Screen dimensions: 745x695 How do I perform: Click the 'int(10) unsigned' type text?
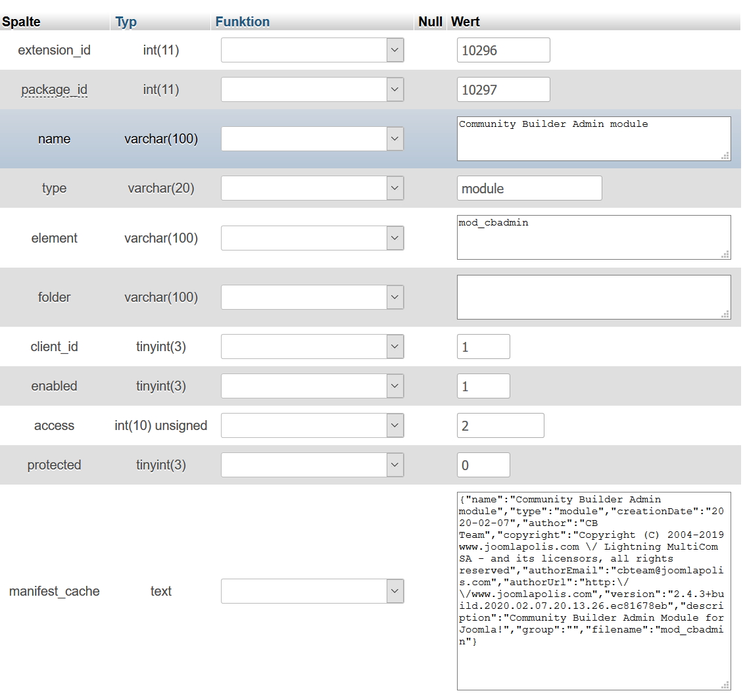160,425
